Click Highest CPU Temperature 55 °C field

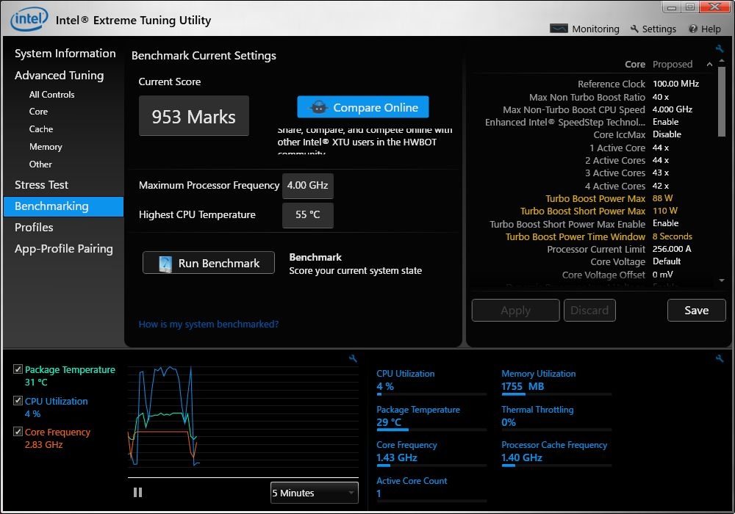click(307, 215)
